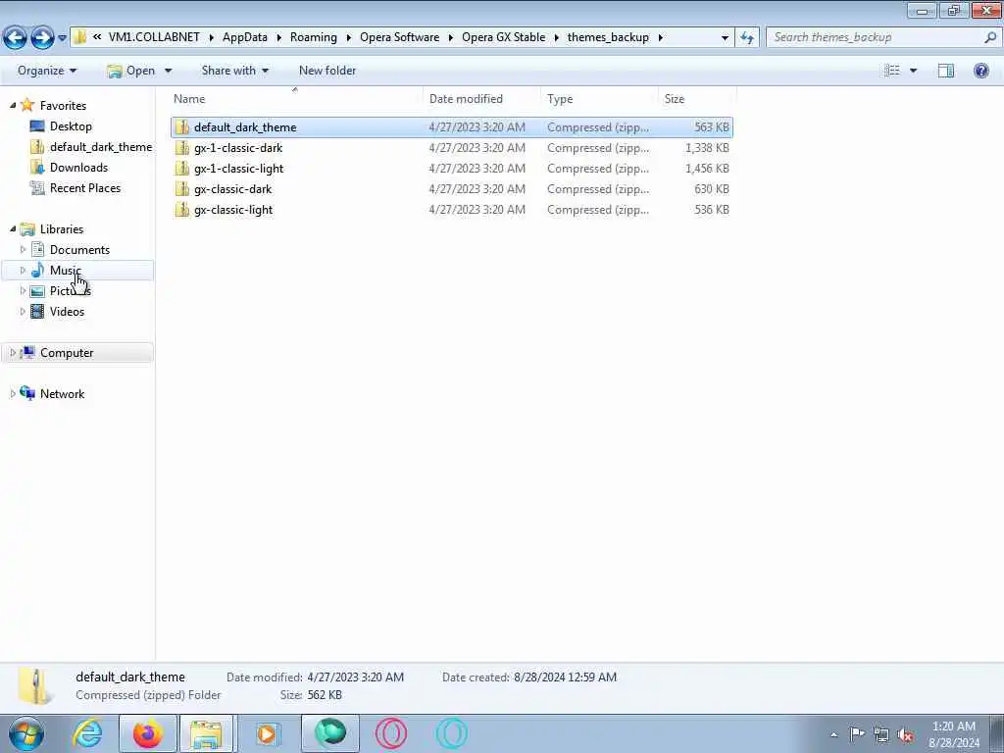This screenshot has width=1004, height=753.
Task: Go back with the Back arrow button
Action: pyautogui.click(x=16, y=38)
